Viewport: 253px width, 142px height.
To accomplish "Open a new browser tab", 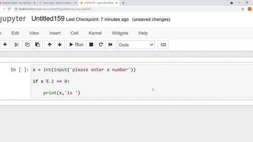I will click(123, 3).
